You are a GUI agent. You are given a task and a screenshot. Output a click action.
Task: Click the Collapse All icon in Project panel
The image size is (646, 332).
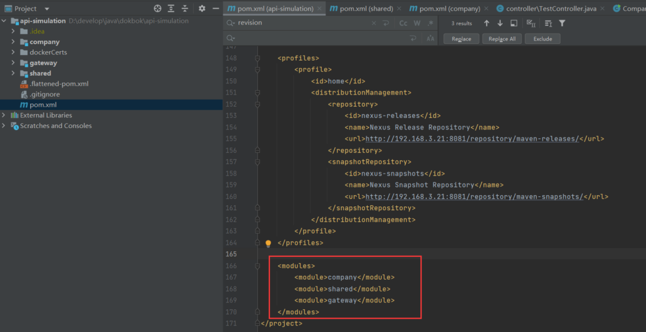click(185, 8)
